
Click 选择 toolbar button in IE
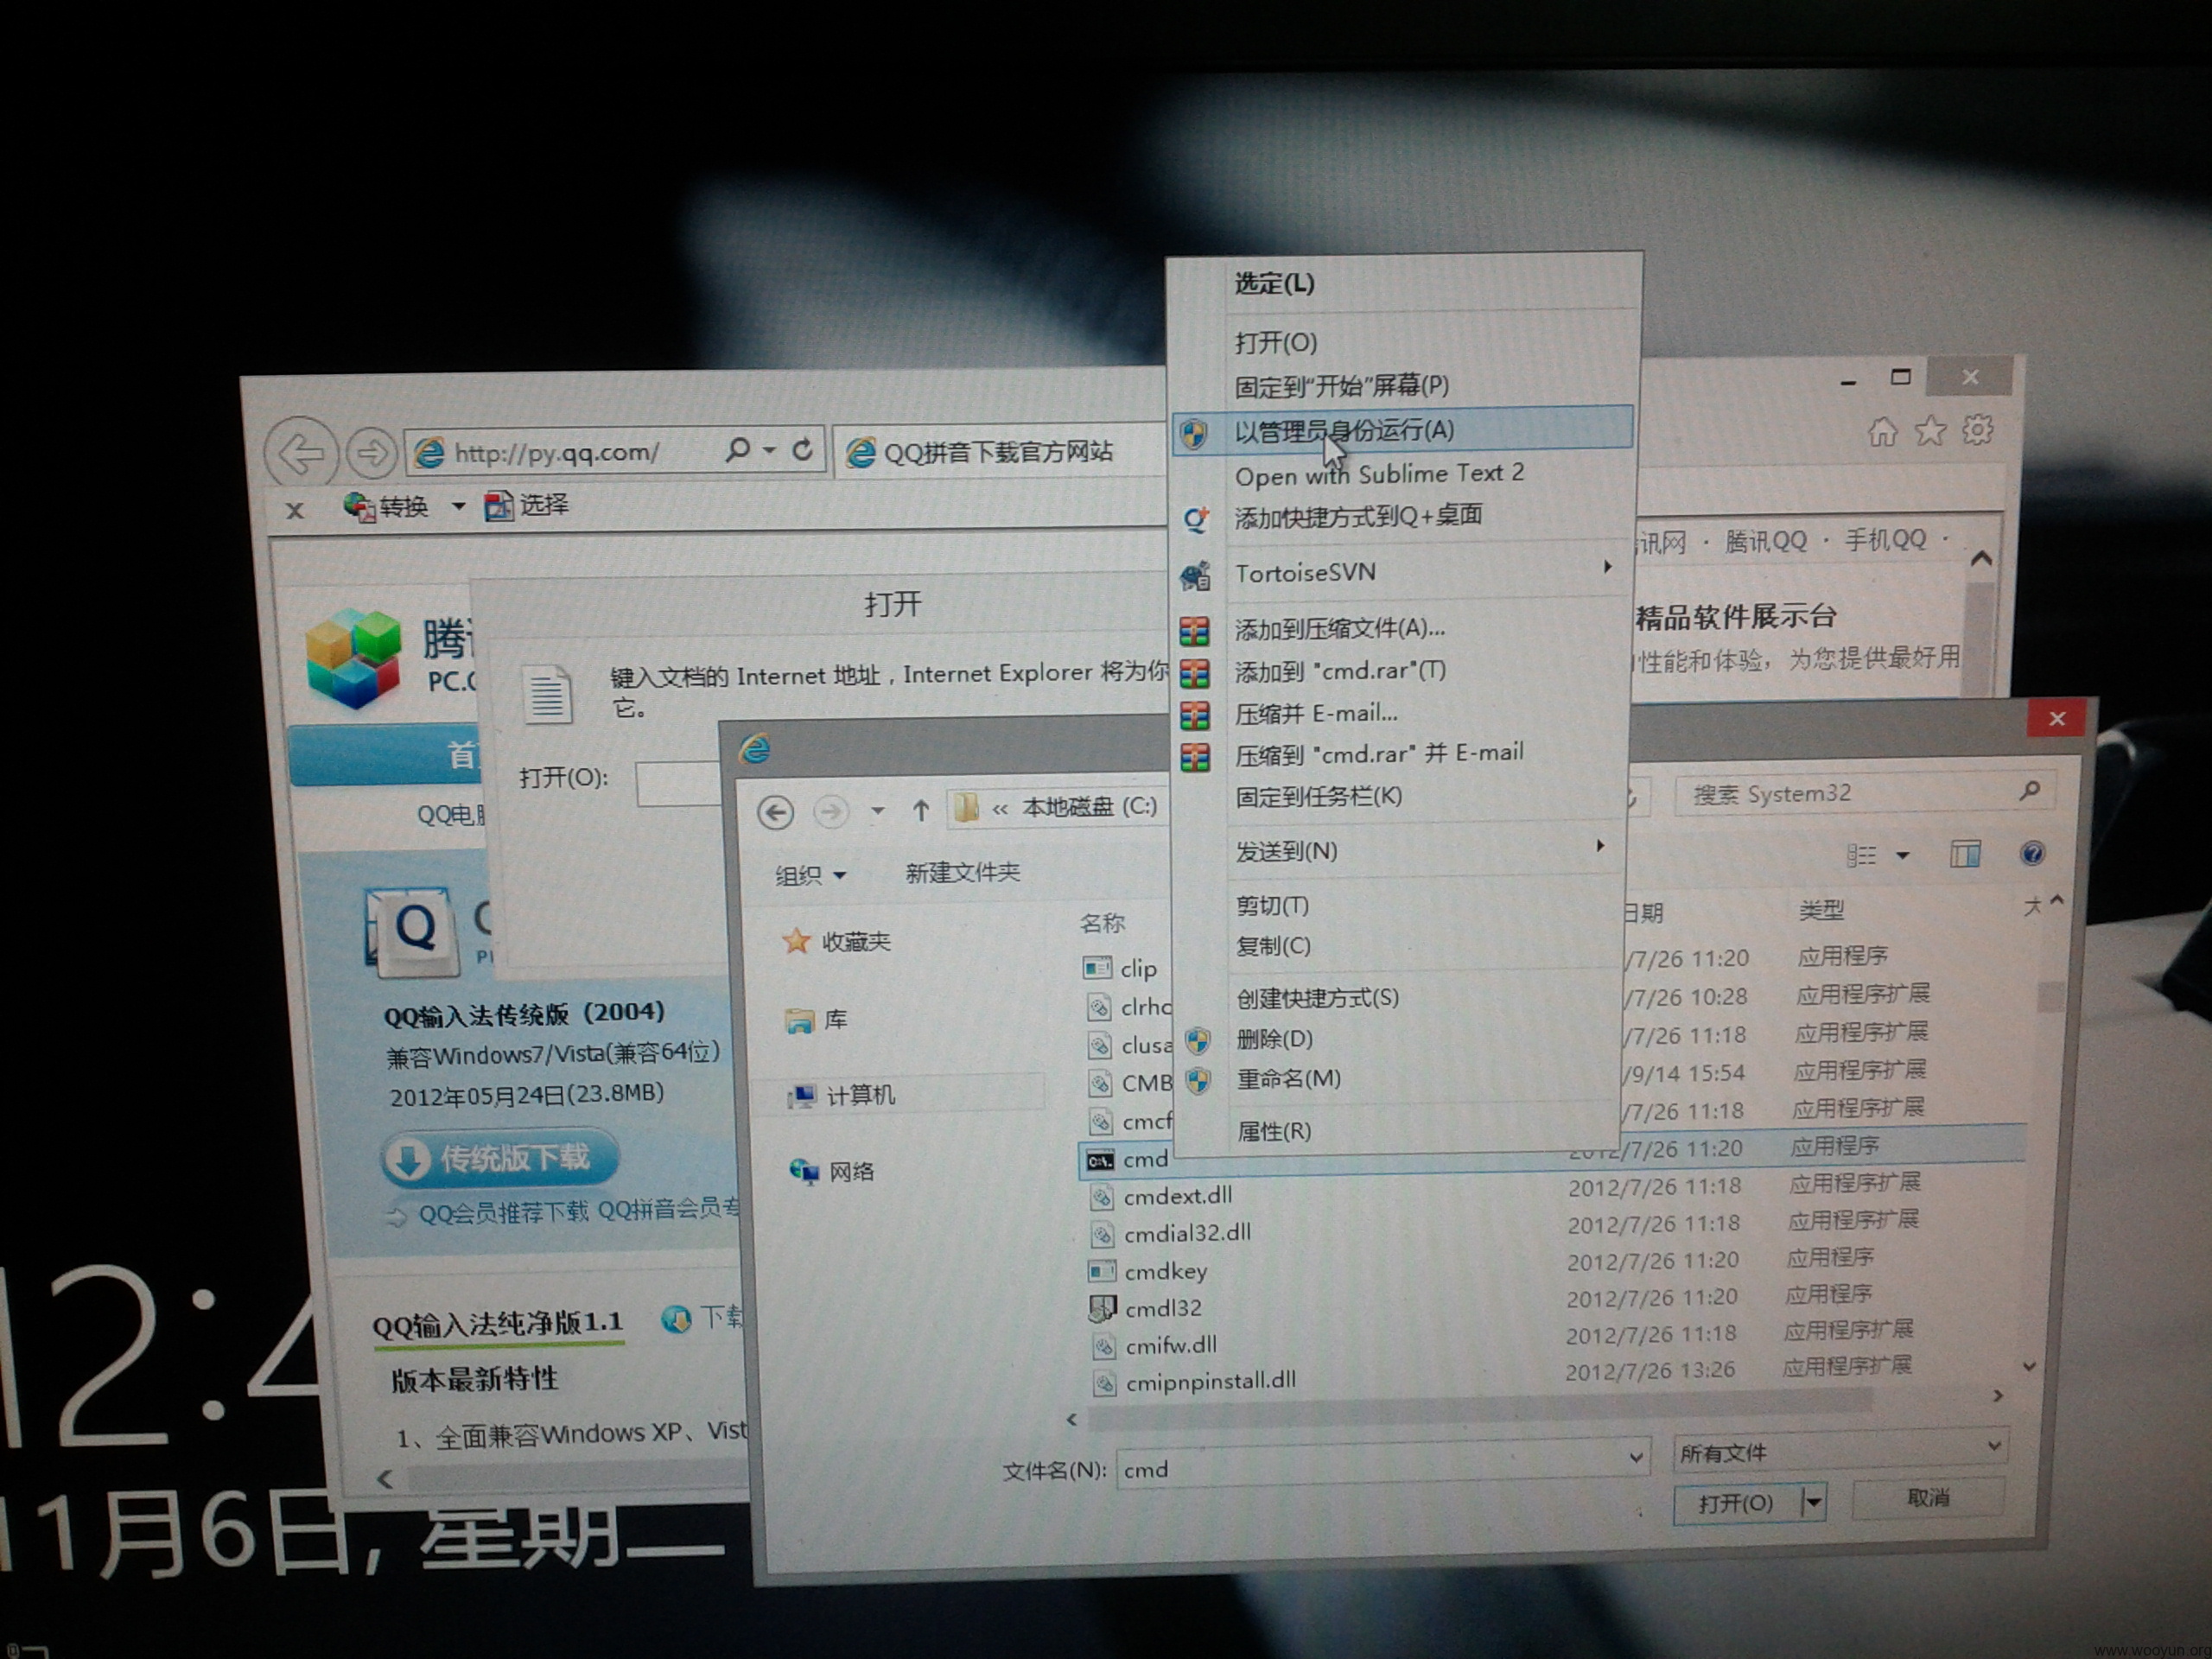527,505
